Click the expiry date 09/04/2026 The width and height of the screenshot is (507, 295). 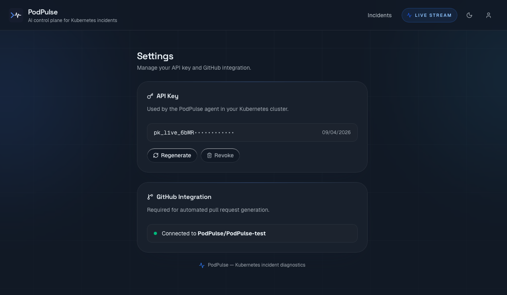[x=336, y=132]
